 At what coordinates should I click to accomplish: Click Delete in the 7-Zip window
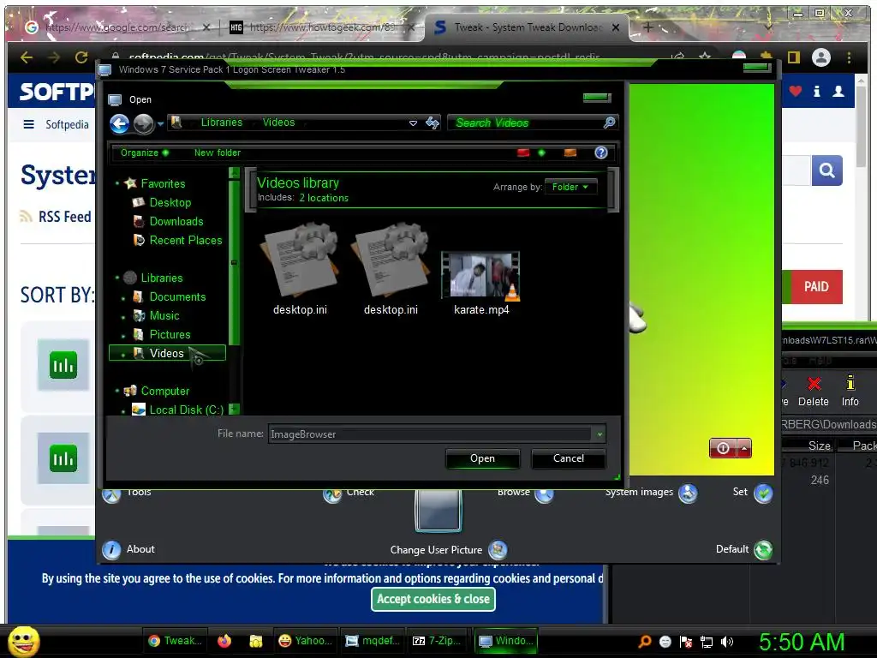pos(814,391)
